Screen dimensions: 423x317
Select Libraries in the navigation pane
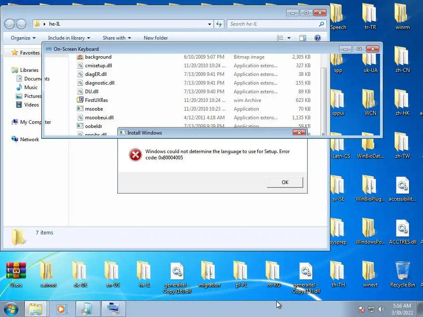[25, 70]
